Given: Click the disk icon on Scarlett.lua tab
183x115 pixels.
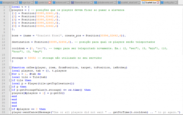Looking at the screenshot, I should click(143, 3).
